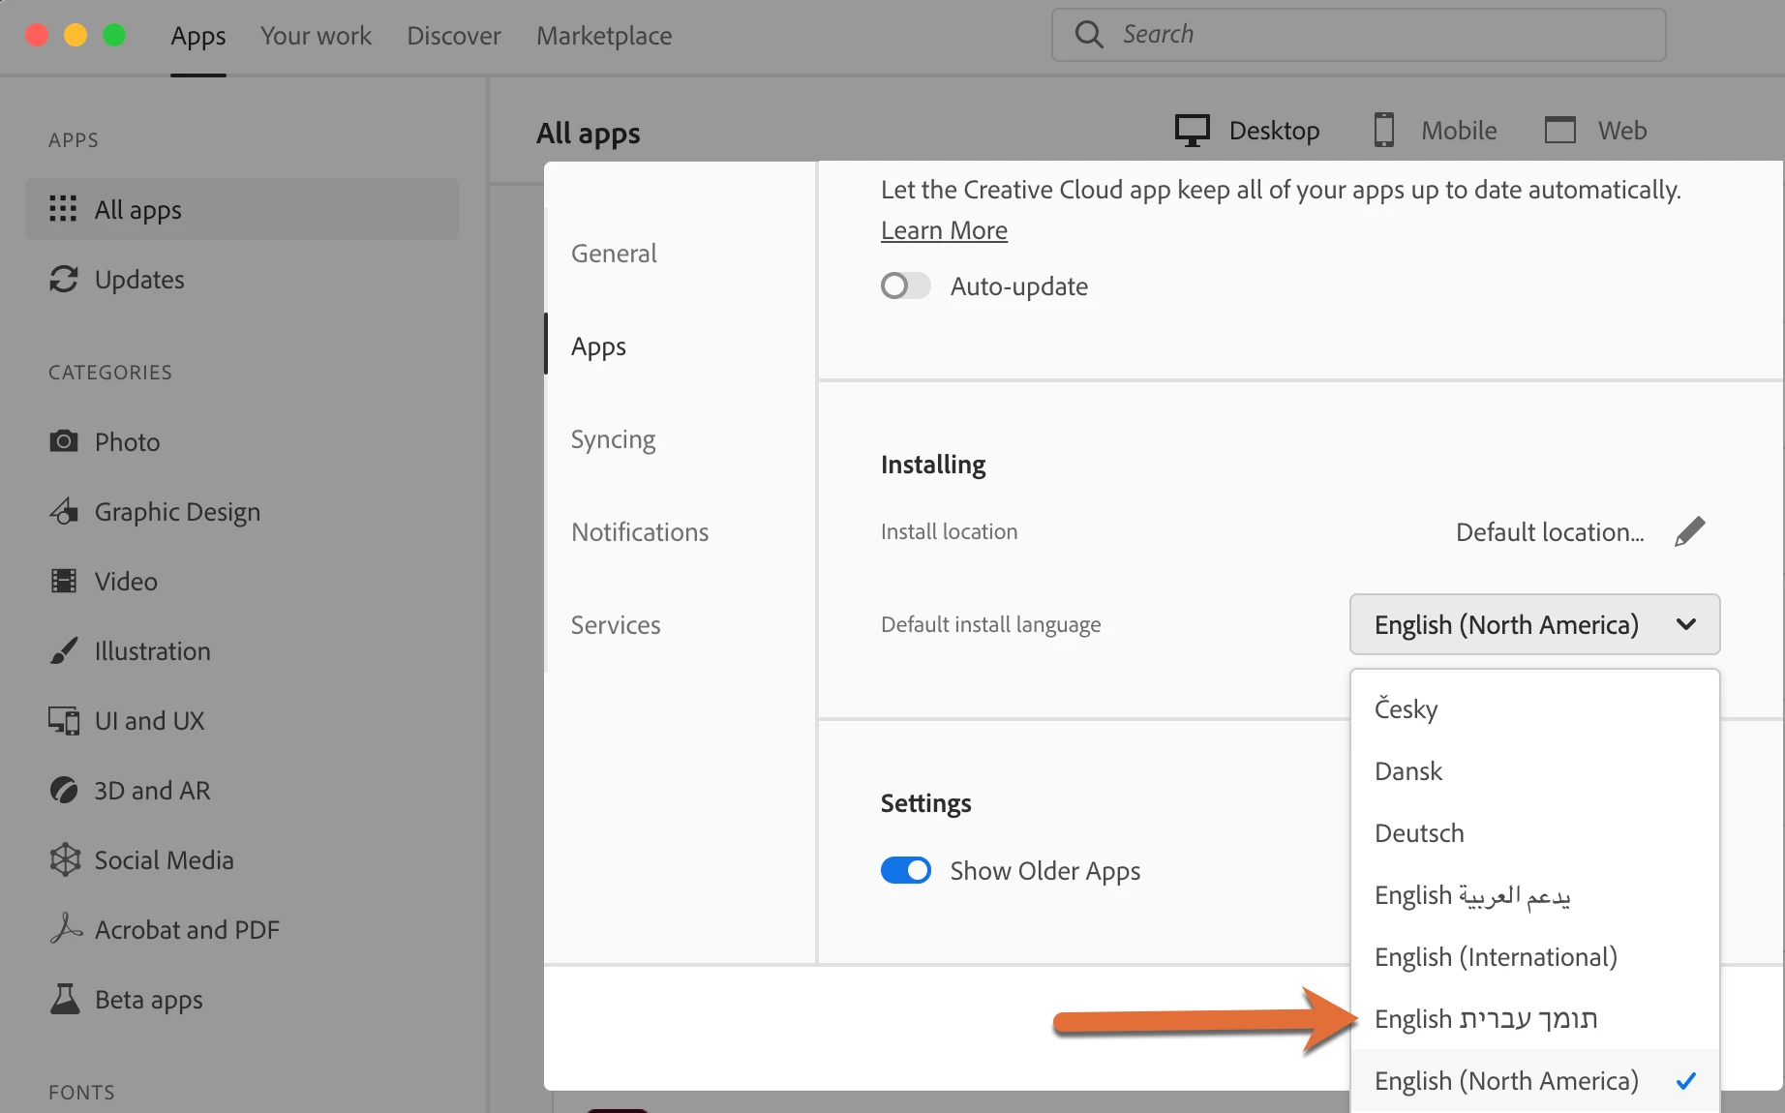Screen dimensions: 1785x1113
Task: Choose Česky from the language list
Action: 1534,708
